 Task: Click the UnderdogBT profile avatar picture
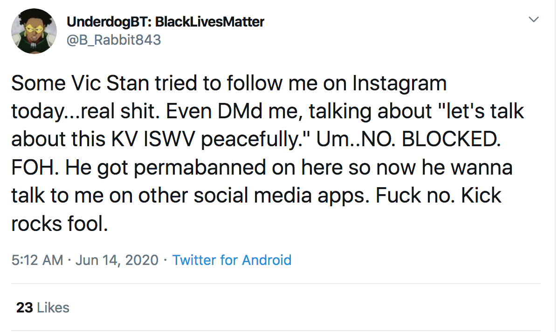pos(34,31)
